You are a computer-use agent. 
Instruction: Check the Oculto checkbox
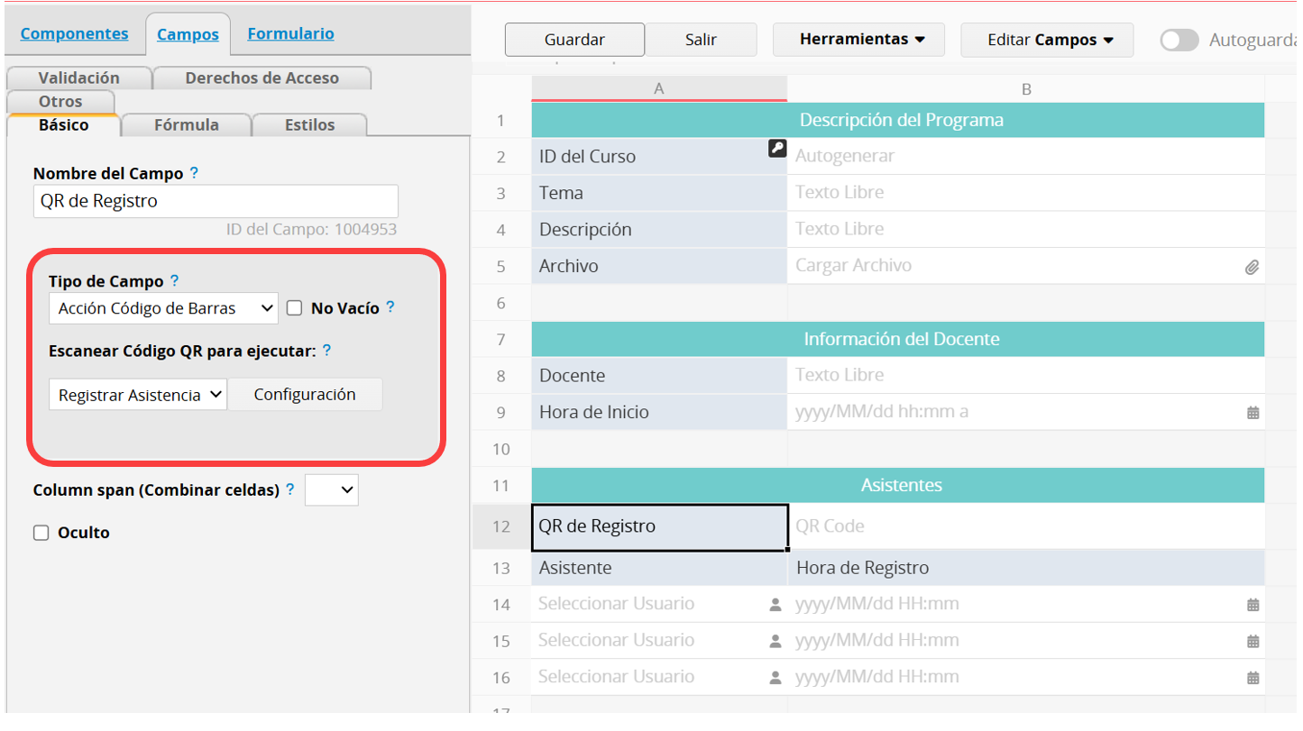(x=41, y=533)
